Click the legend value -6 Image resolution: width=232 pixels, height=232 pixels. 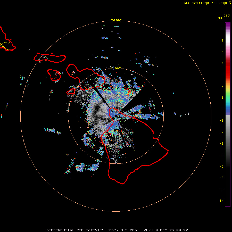point(221,178)
